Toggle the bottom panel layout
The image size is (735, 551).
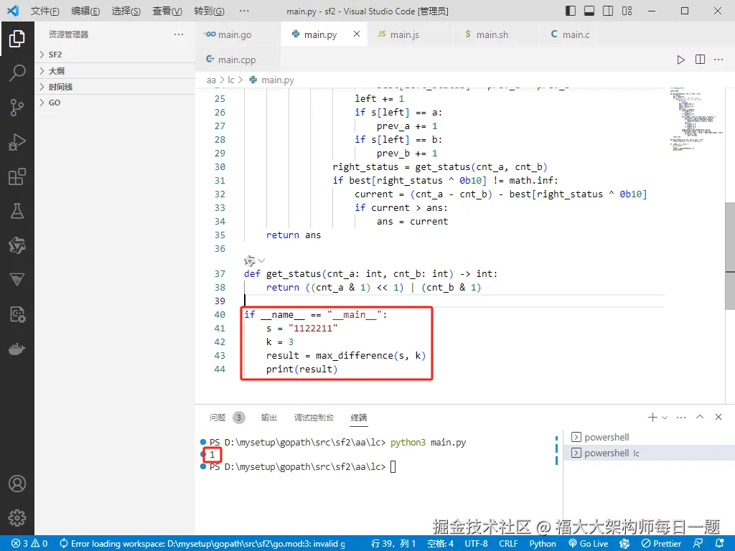tap(589, 11)
